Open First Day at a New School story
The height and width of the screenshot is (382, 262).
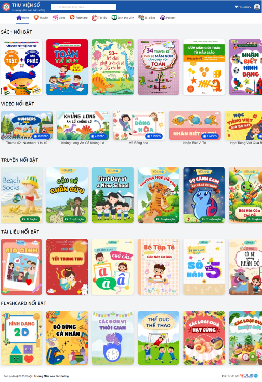click(113, 195)
